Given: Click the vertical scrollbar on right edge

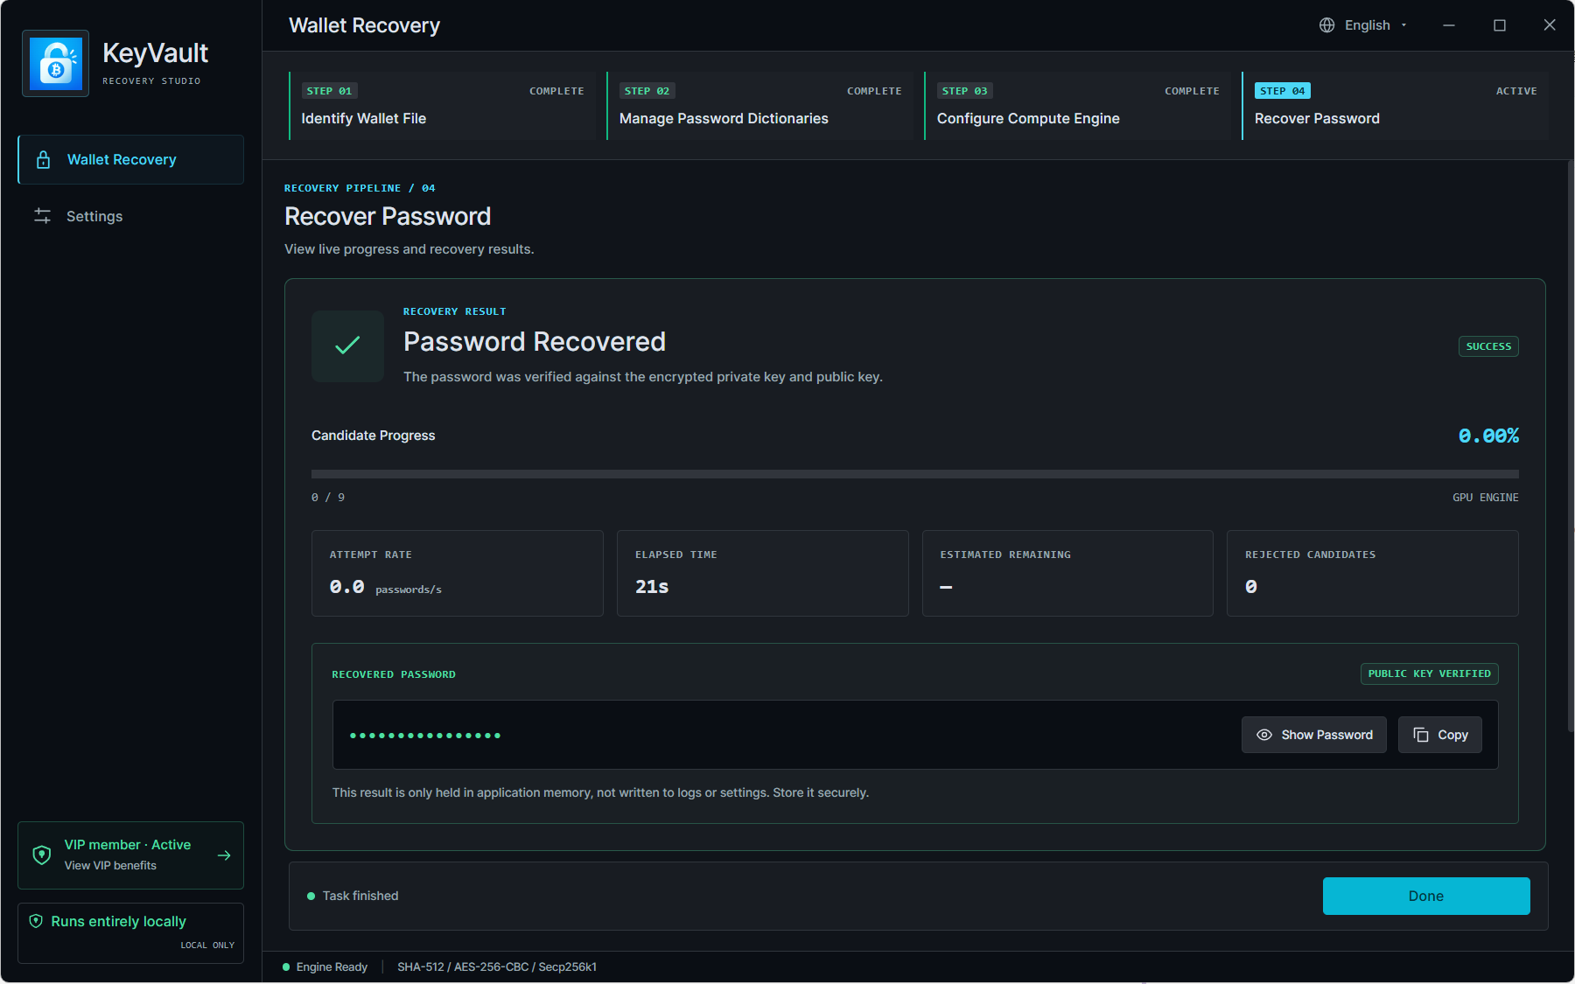Looking at the screenshot, I should 1571,446.
